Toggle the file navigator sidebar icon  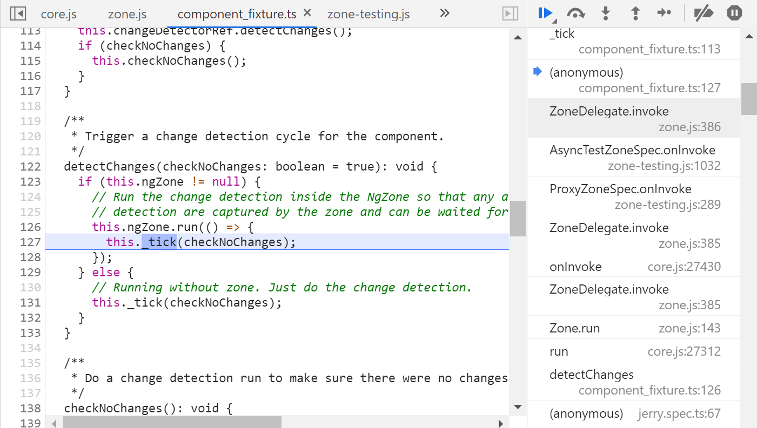(18, 13)
